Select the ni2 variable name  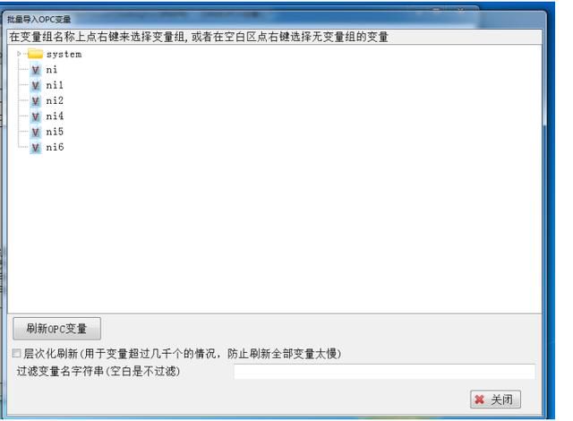pyautogui.click(x=55, y=100)
